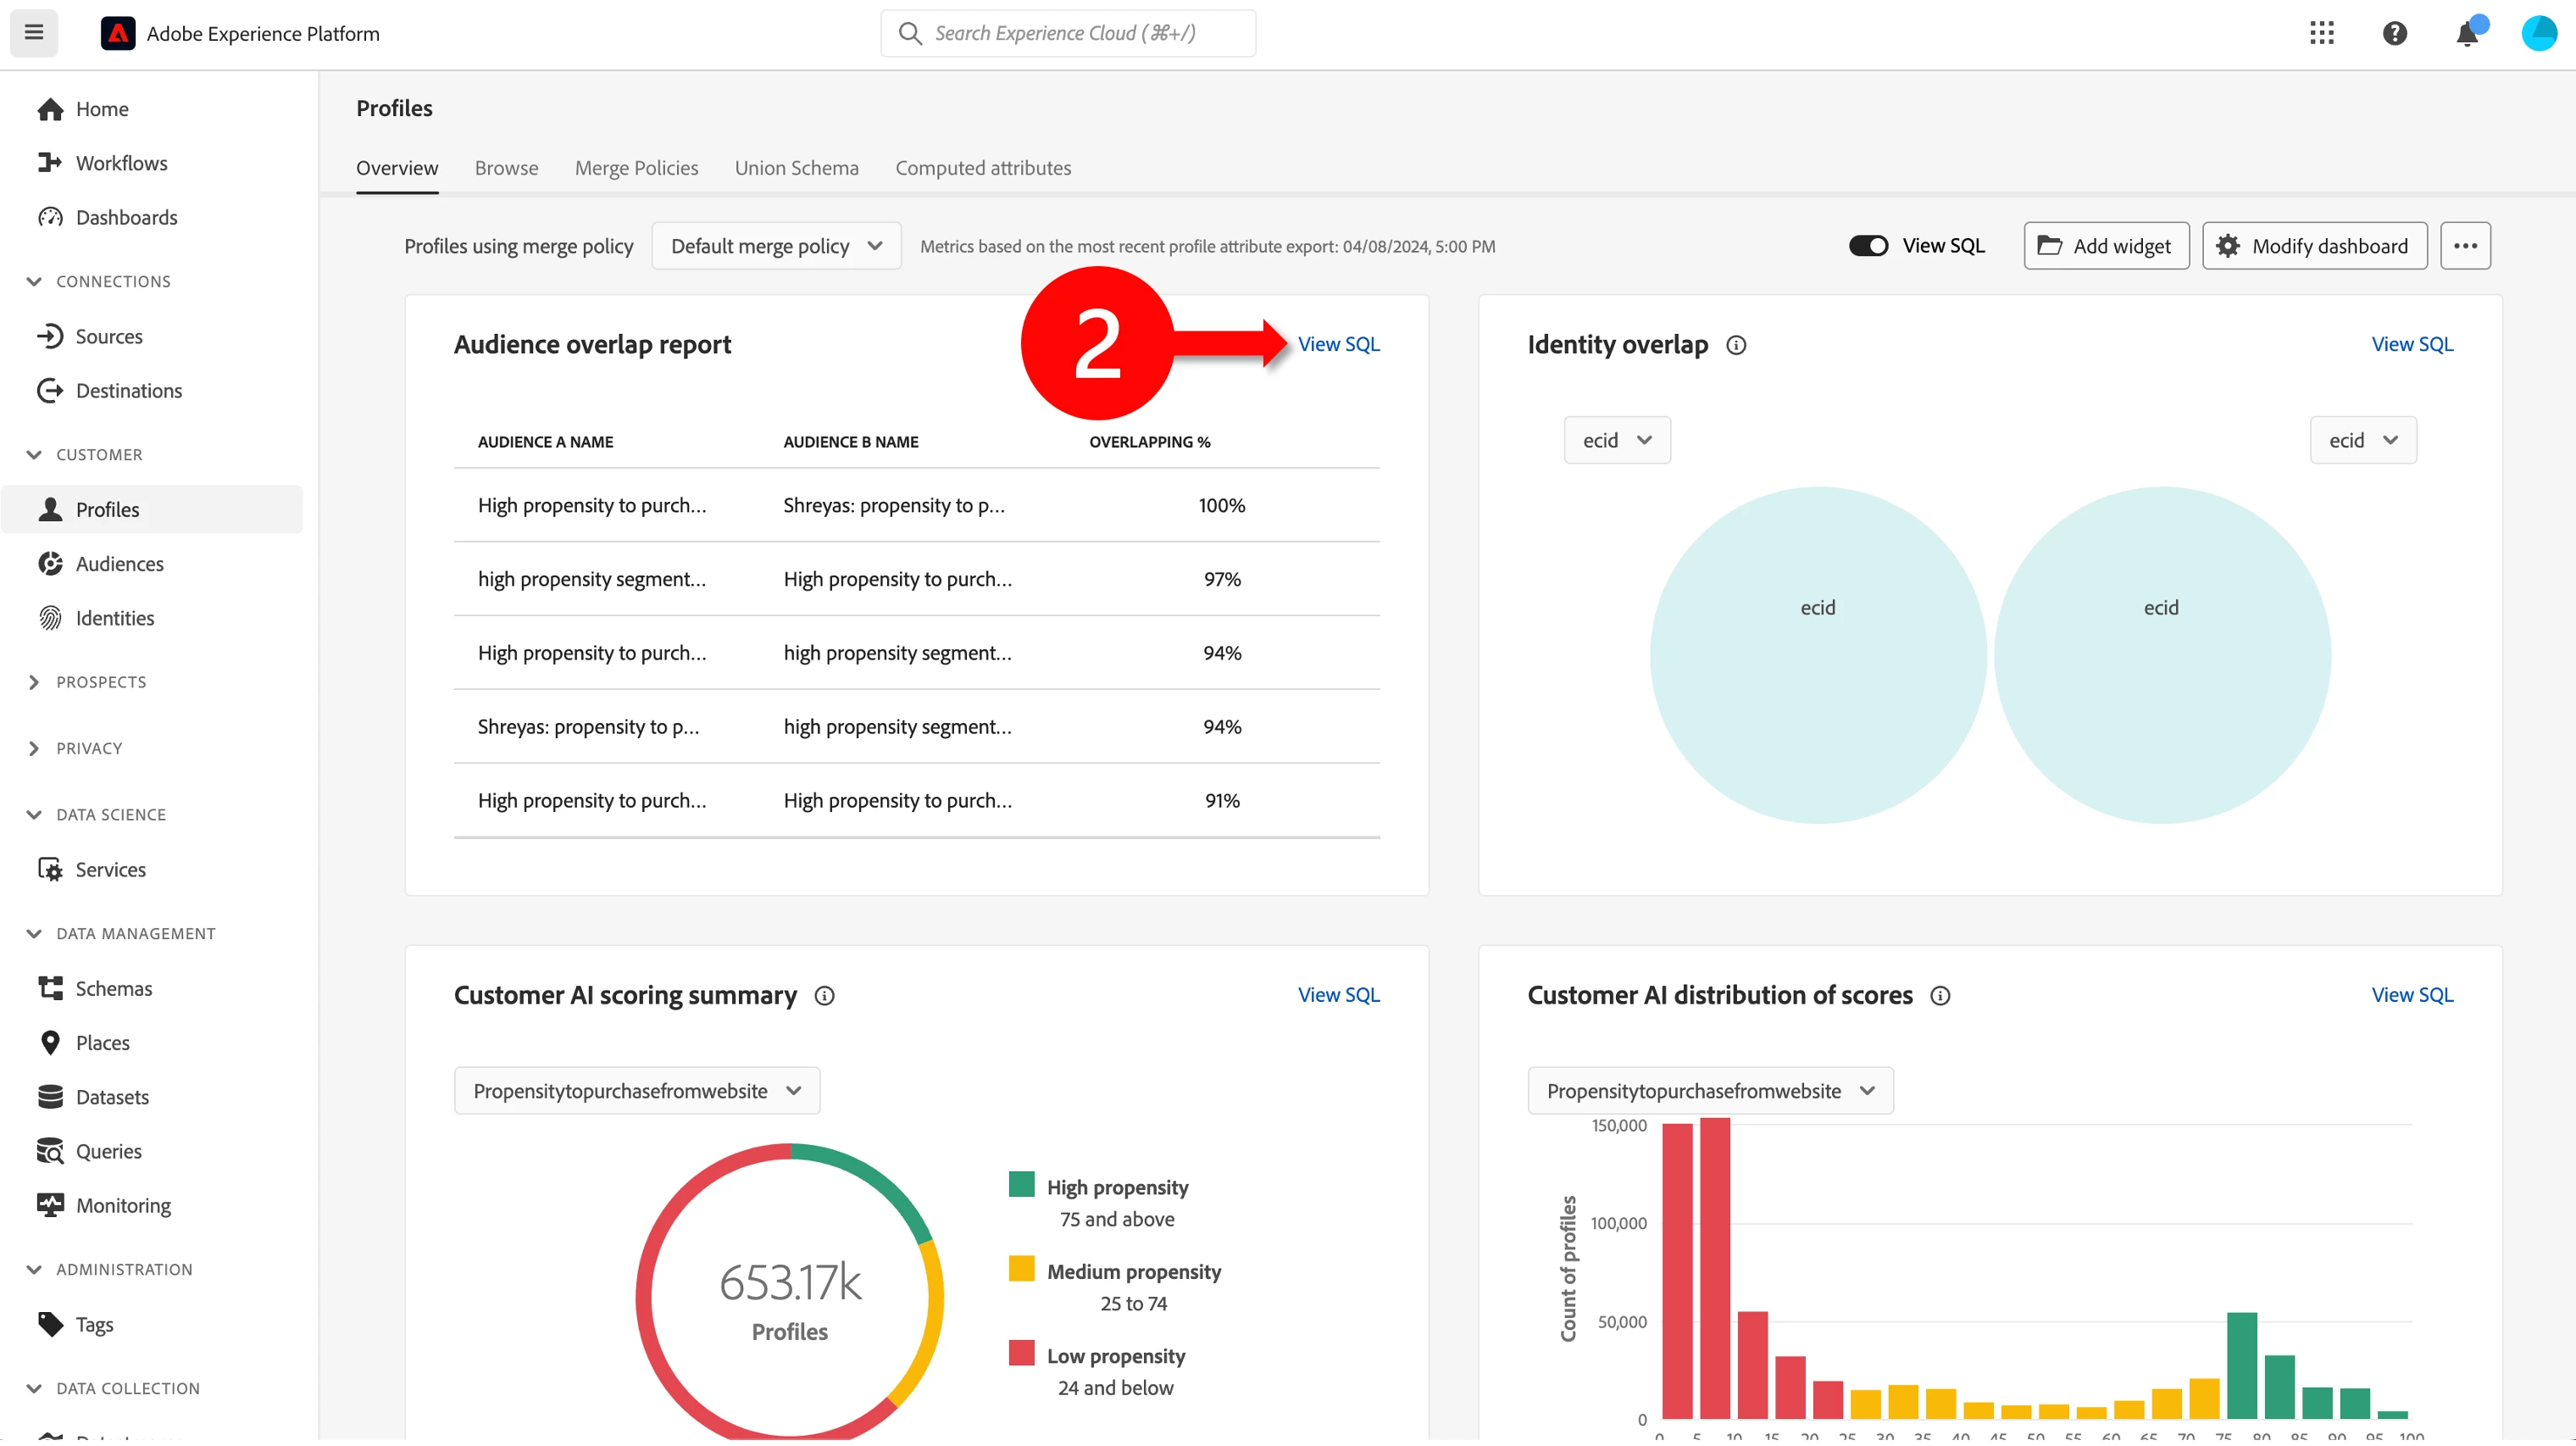Click View SQL in Audience overlap report

point(1338,344)
